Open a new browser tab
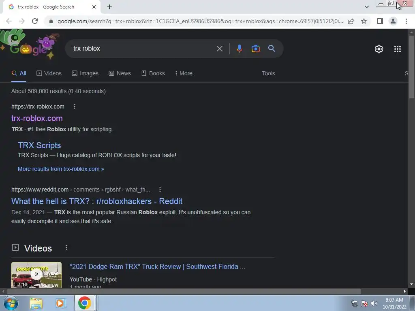415x311 pixels. click(109, 7)
